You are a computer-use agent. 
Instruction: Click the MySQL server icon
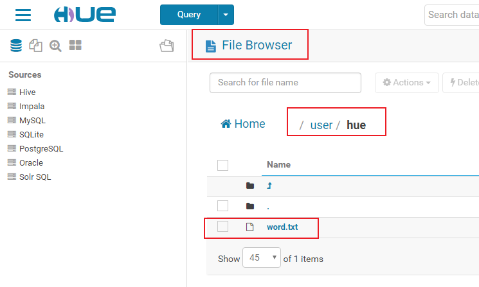pos(12,120)
